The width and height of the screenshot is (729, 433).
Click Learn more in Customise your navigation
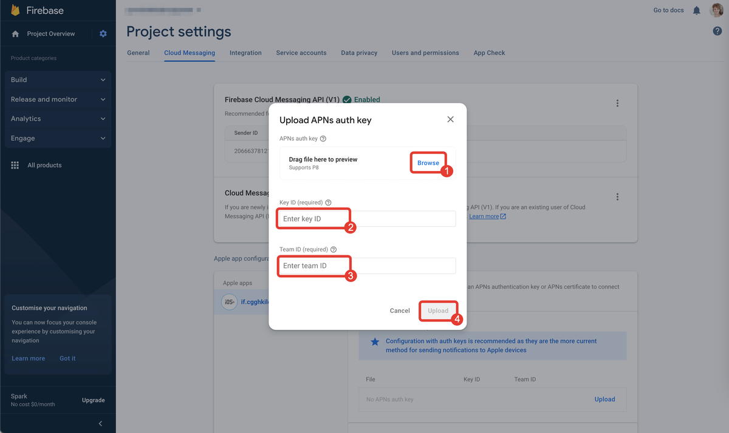coord(28,358)
